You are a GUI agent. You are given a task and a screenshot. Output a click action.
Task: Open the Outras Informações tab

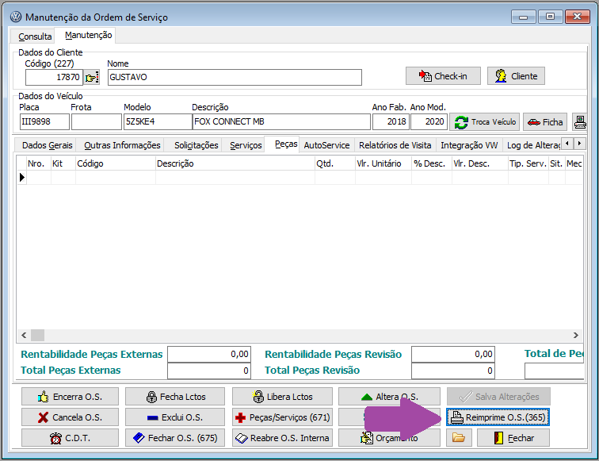pos(122,145)
